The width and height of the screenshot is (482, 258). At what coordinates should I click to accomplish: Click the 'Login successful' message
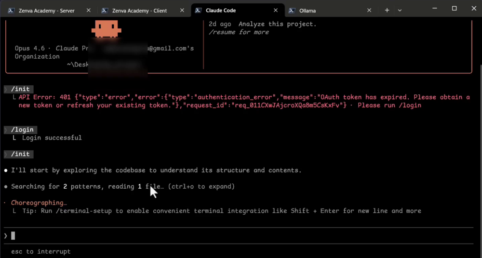[52, 138]
